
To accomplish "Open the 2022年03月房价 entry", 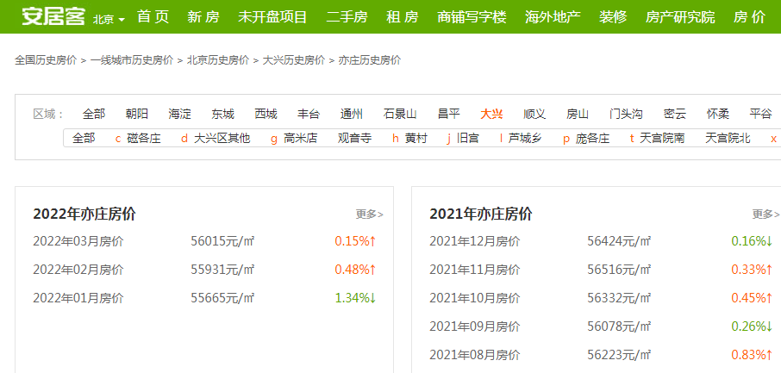I will click(78, 242).
